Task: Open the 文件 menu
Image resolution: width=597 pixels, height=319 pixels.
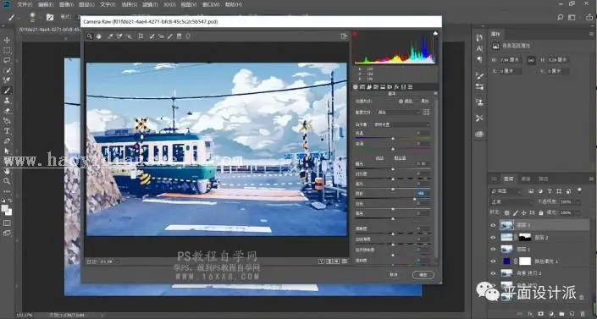Action: tap(25, 4)
